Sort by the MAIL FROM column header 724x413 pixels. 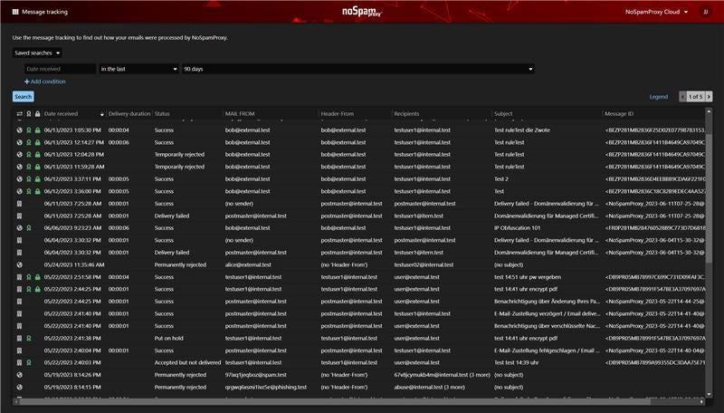click(x=240, y=113)
